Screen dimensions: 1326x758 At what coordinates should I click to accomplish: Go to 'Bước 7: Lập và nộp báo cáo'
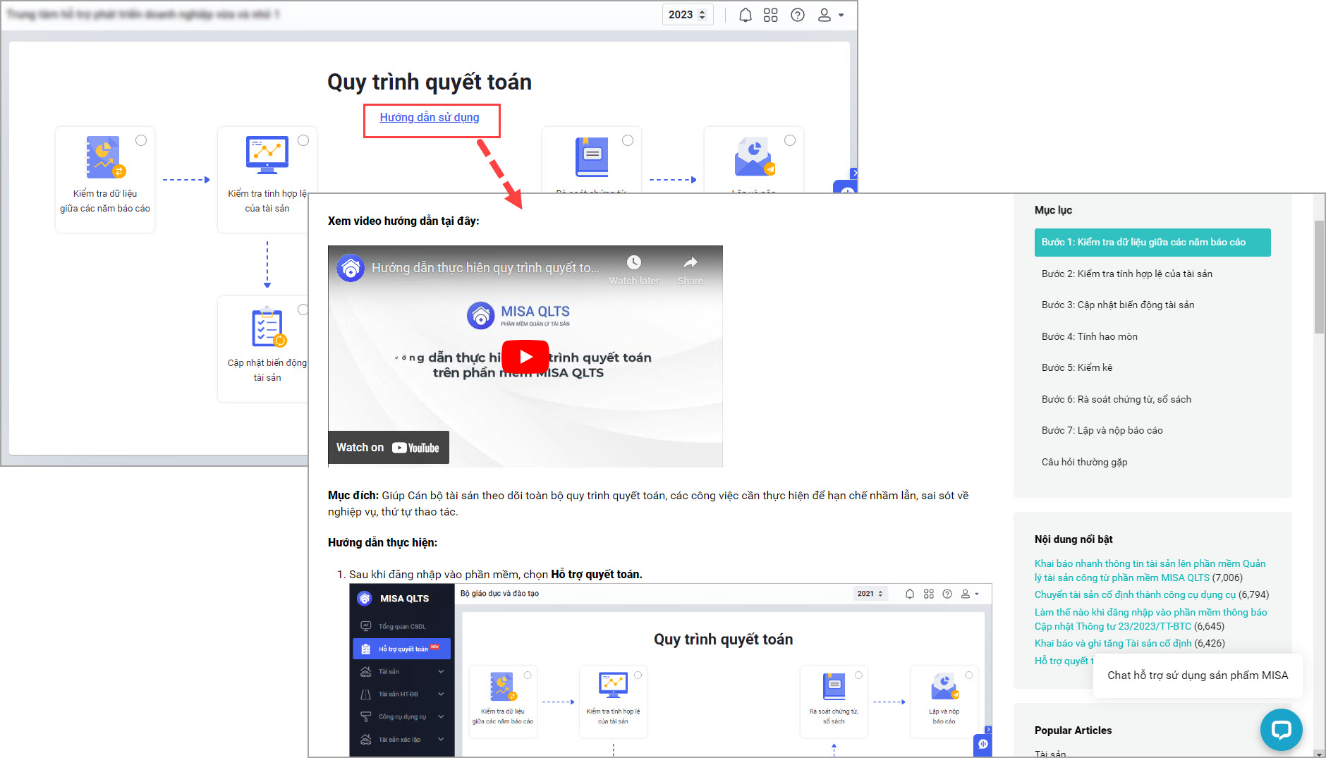(1102, 430)
